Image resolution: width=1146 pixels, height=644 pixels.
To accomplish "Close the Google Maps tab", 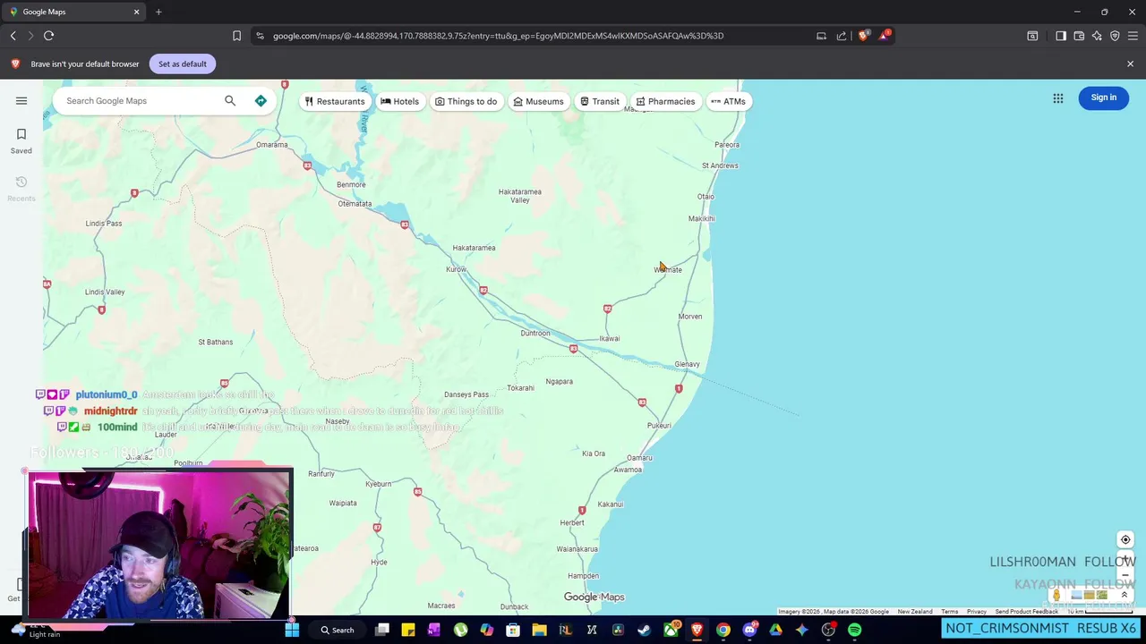I will pyautogui.click(x=136, y=12).
